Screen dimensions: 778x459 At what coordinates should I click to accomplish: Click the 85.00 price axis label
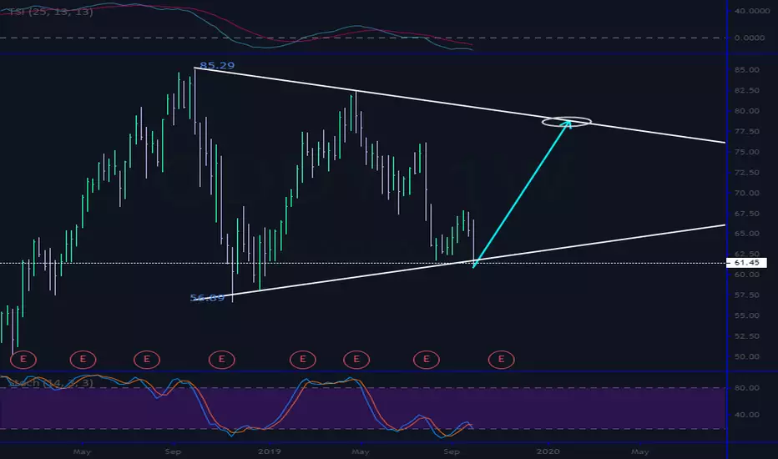pyautogui.click(x=747, y=70)
